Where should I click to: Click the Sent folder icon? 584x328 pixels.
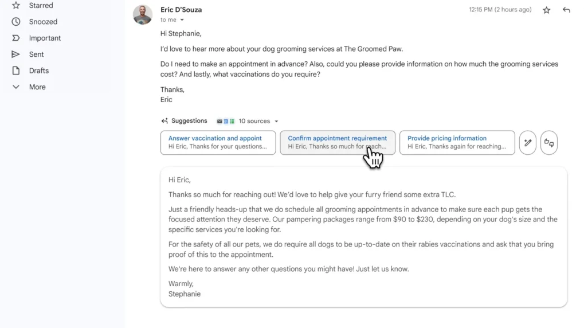[x=15, y=54]
